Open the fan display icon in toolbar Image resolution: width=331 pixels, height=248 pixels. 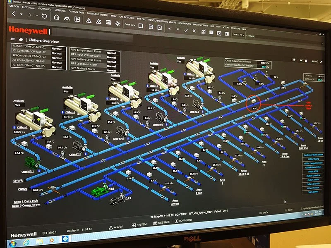(77, 19)
